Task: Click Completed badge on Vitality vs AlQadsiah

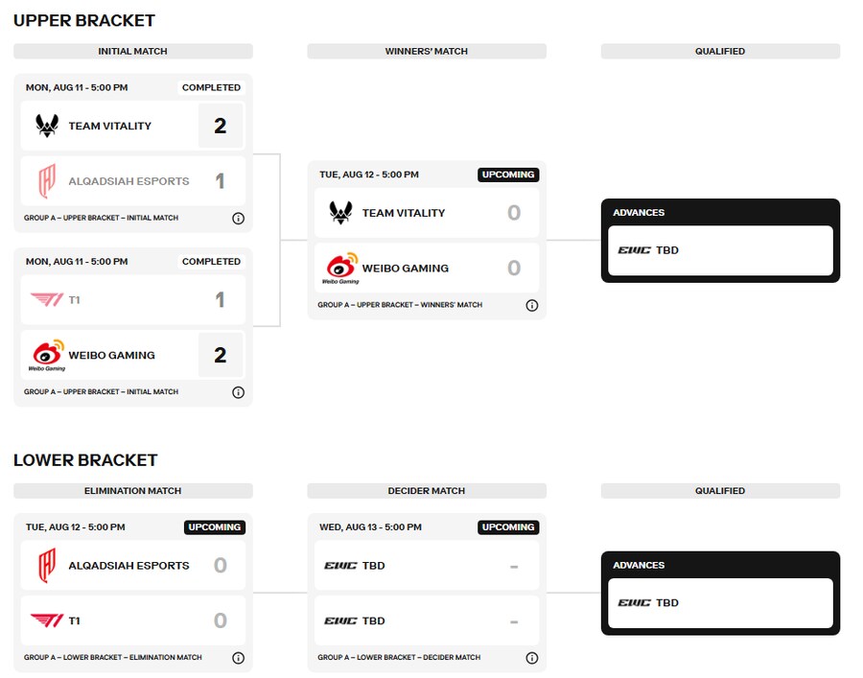Action: (211, 87)
